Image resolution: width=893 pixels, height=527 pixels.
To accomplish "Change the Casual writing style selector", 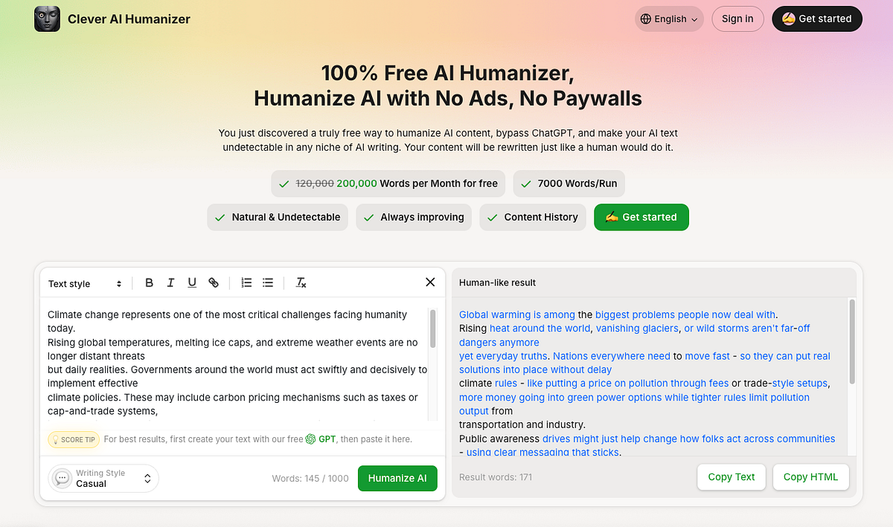I will 104,478.
